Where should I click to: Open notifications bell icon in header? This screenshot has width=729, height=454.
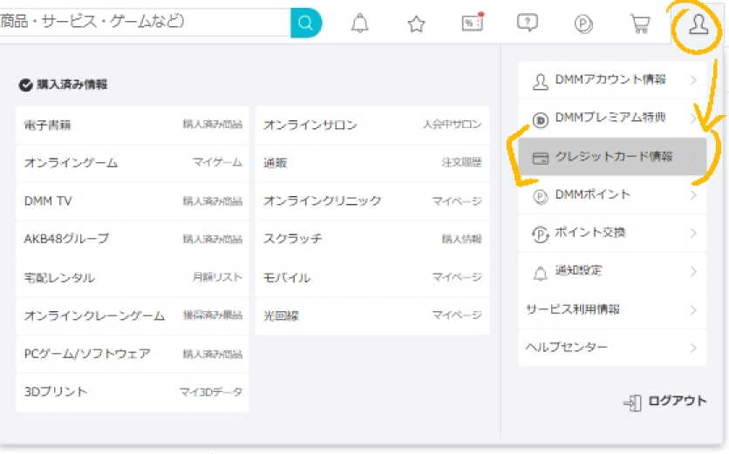coord(360,24)
